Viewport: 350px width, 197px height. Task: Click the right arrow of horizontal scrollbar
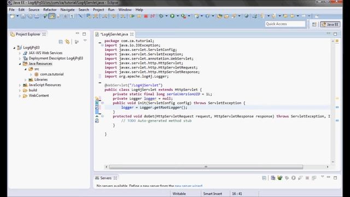pyautogui.click(x=328, y=167)
